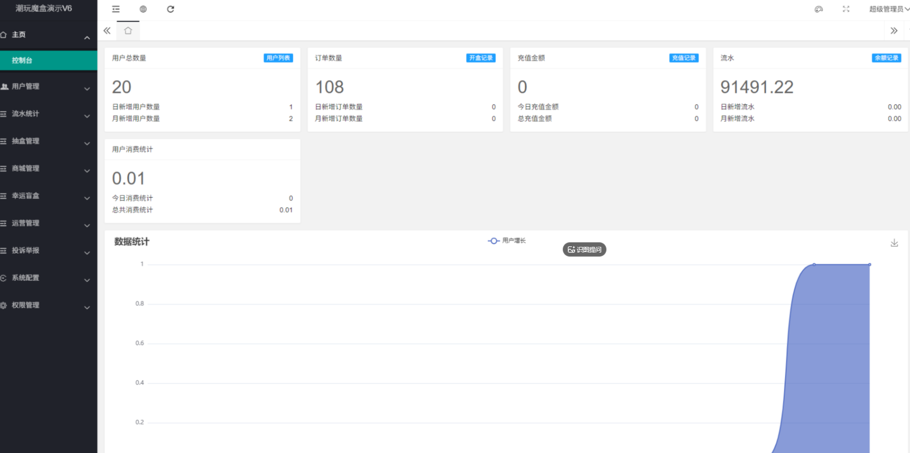Image resolution: width=910 pixels, height=453 pixels.
Task: Click the 余额记录 badge button
Action: coord(887,58)
